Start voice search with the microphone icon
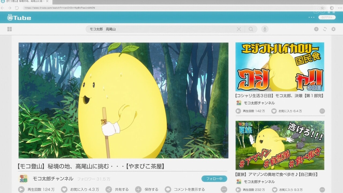The width and height of the screenshot is (343, 193). point(265,29)
